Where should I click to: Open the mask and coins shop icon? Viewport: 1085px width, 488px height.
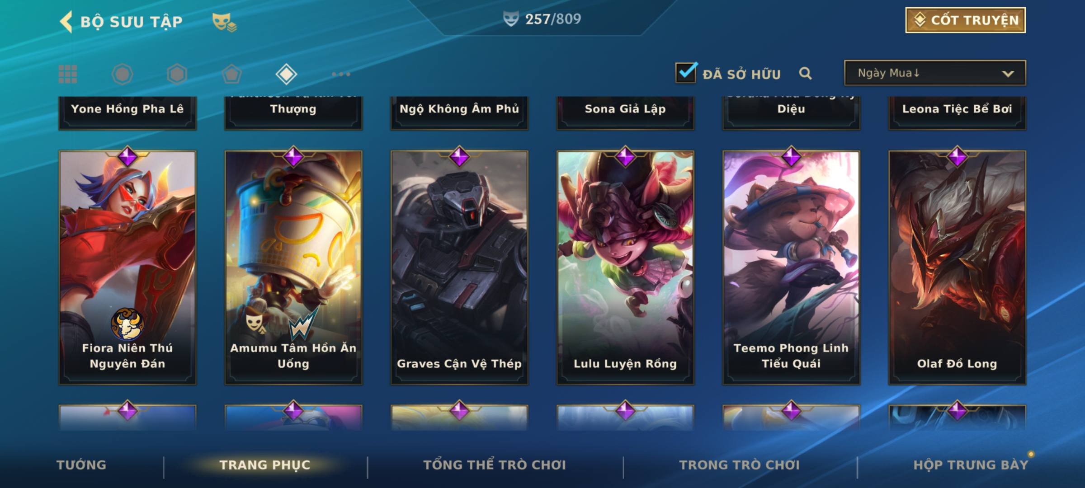[224, 22]
